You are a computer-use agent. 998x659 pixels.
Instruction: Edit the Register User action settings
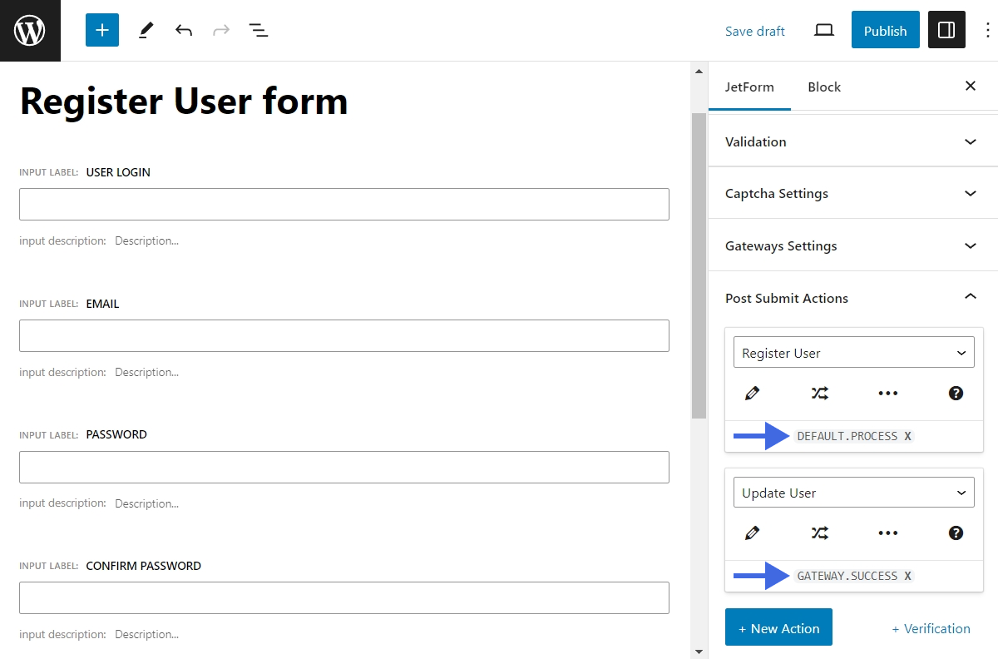point(752,393)
